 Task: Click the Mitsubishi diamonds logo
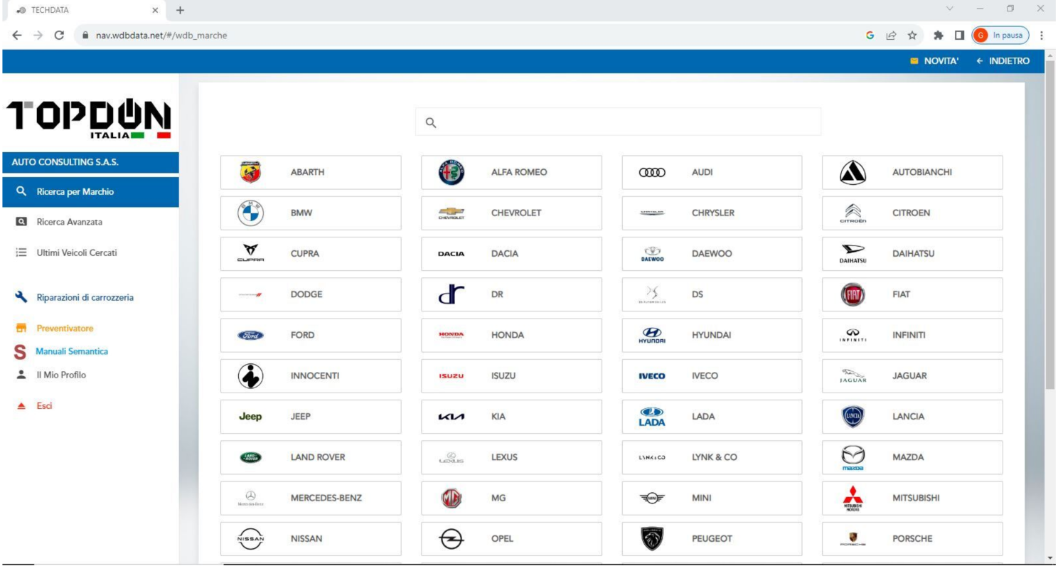tap(853, 498)
